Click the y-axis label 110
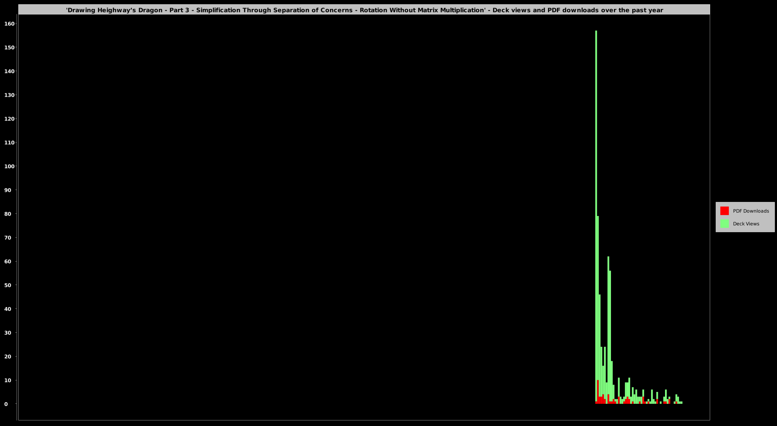 click(x=9, y=143)
